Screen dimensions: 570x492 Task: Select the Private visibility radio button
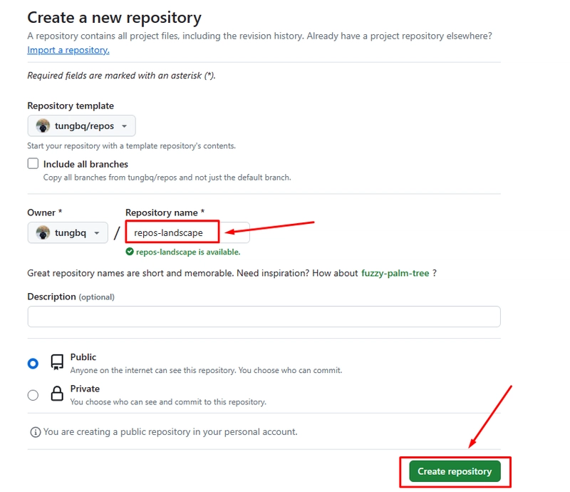click(33, 395)
